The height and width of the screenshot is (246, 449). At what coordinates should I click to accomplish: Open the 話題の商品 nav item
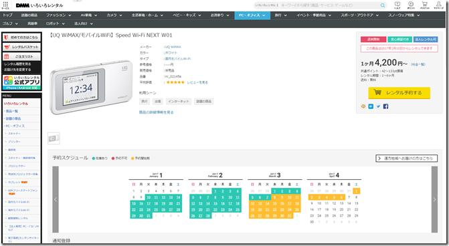29,15
